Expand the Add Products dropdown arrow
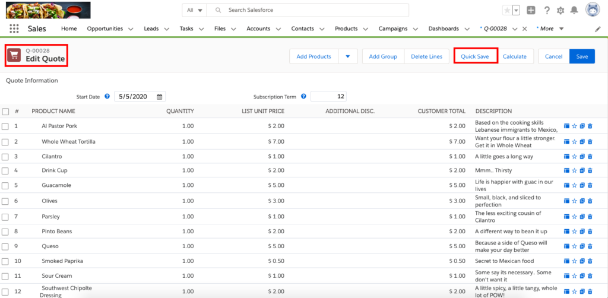The width and height of the screenshot is (608, 298). (x=347, y=56)
